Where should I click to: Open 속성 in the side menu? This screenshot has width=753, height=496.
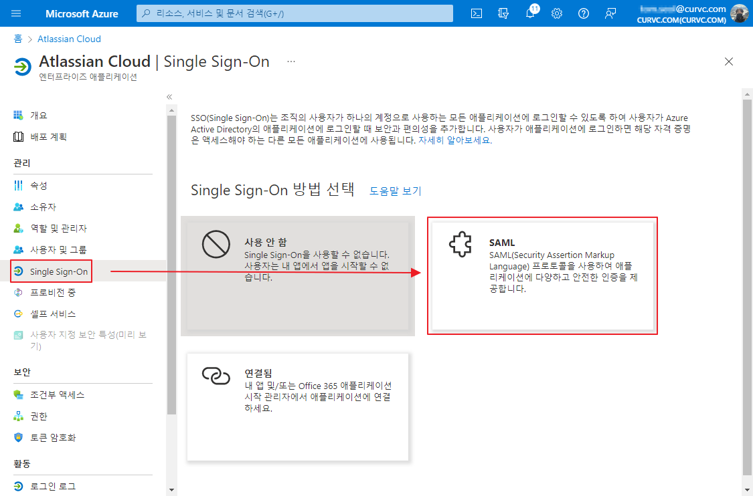click(x=39, y=185)
